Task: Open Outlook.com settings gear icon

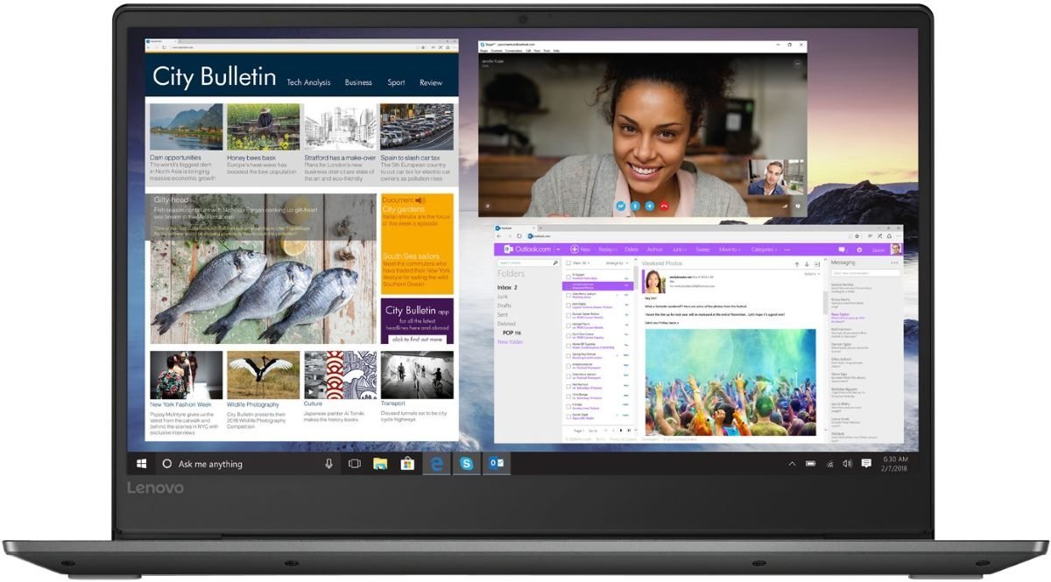Action: pos(859,249)
